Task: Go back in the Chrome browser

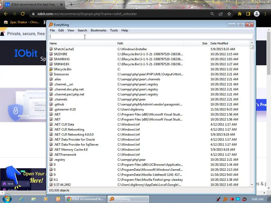Action: click(6, 14)
